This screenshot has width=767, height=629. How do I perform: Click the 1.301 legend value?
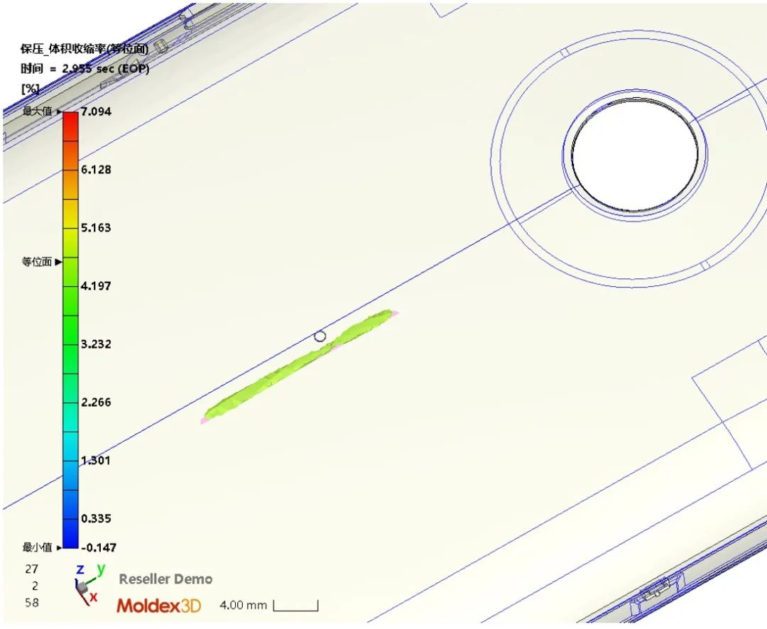pyautogui.click(x=97, y=460)
